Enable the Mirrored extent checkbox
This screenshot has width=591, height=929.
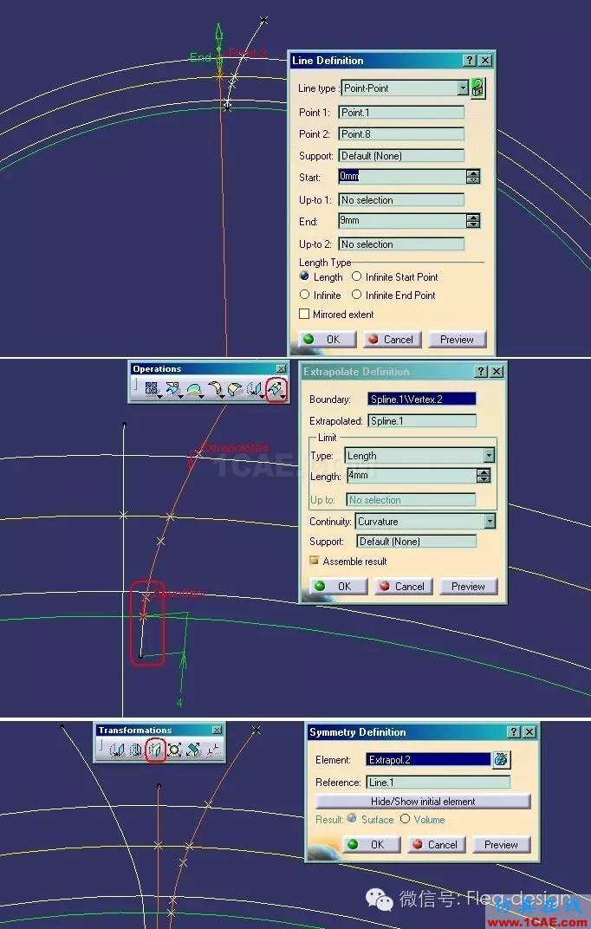click(x=304, y=314)
